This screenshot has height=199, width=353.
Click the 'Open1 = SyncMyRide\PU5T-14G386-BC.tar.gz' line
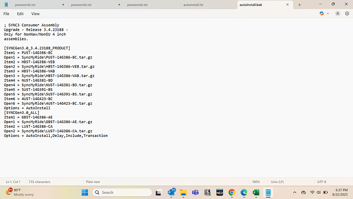coord(48,57)
